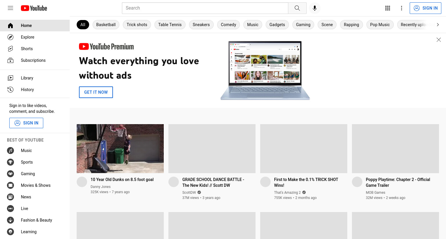Select the Gaming filter chip
The width and height of the screenshot is (446, 239).
(x=303, y=25)
